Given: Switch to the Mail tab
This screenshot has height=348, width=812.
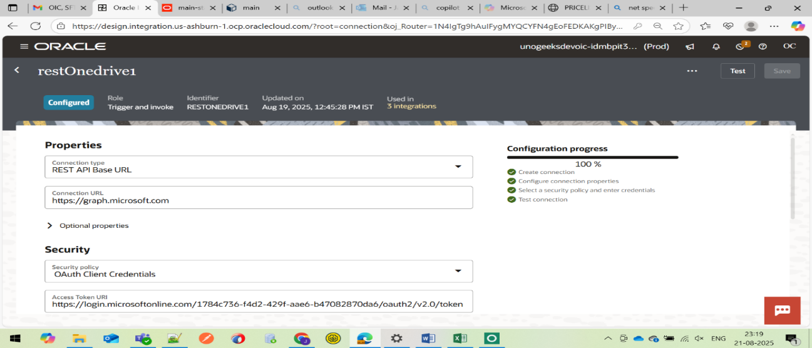Looking at the screenshot, I should (383, 8).
